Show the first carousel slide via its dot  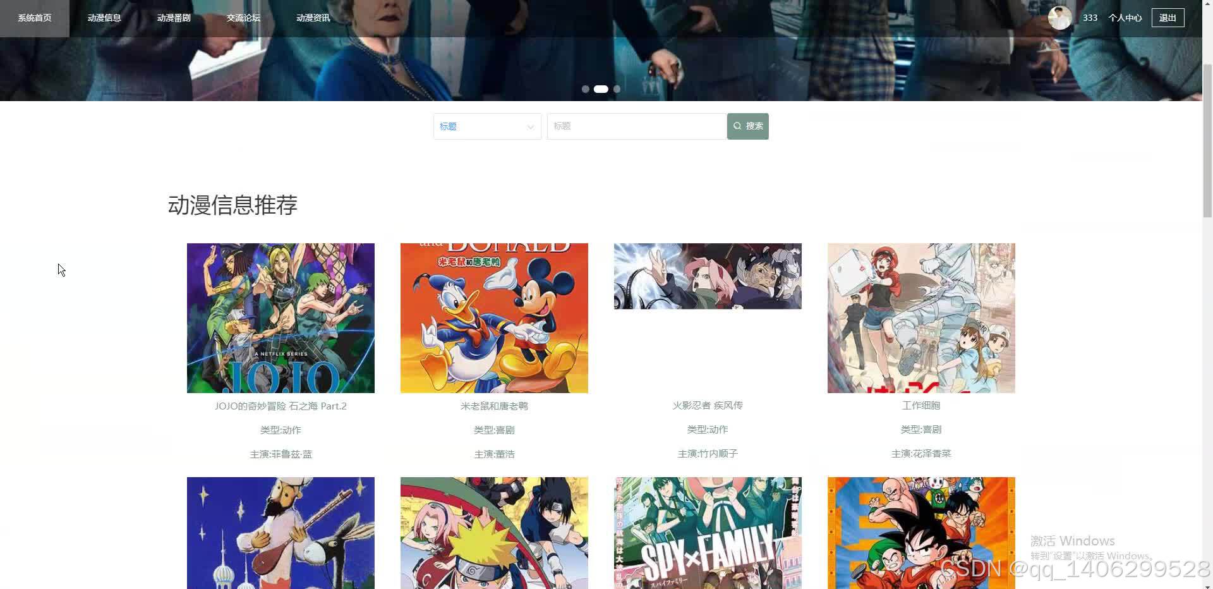coord(586,89)
